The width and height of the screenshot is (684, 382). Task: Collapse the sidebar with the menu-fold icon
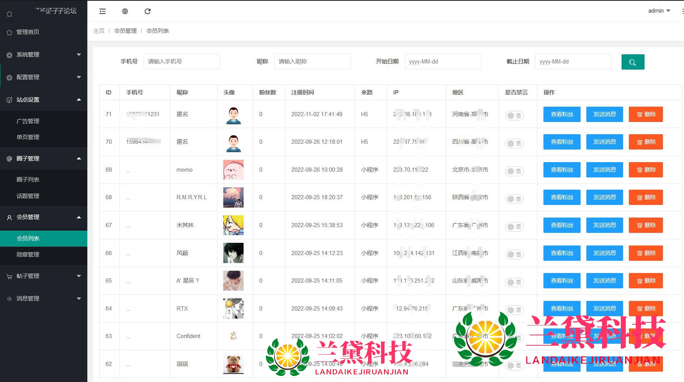tap(102, 11)
